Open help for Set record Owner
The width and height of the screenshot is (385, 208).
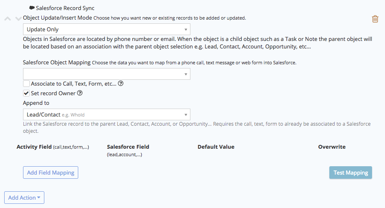click(80, 93)
